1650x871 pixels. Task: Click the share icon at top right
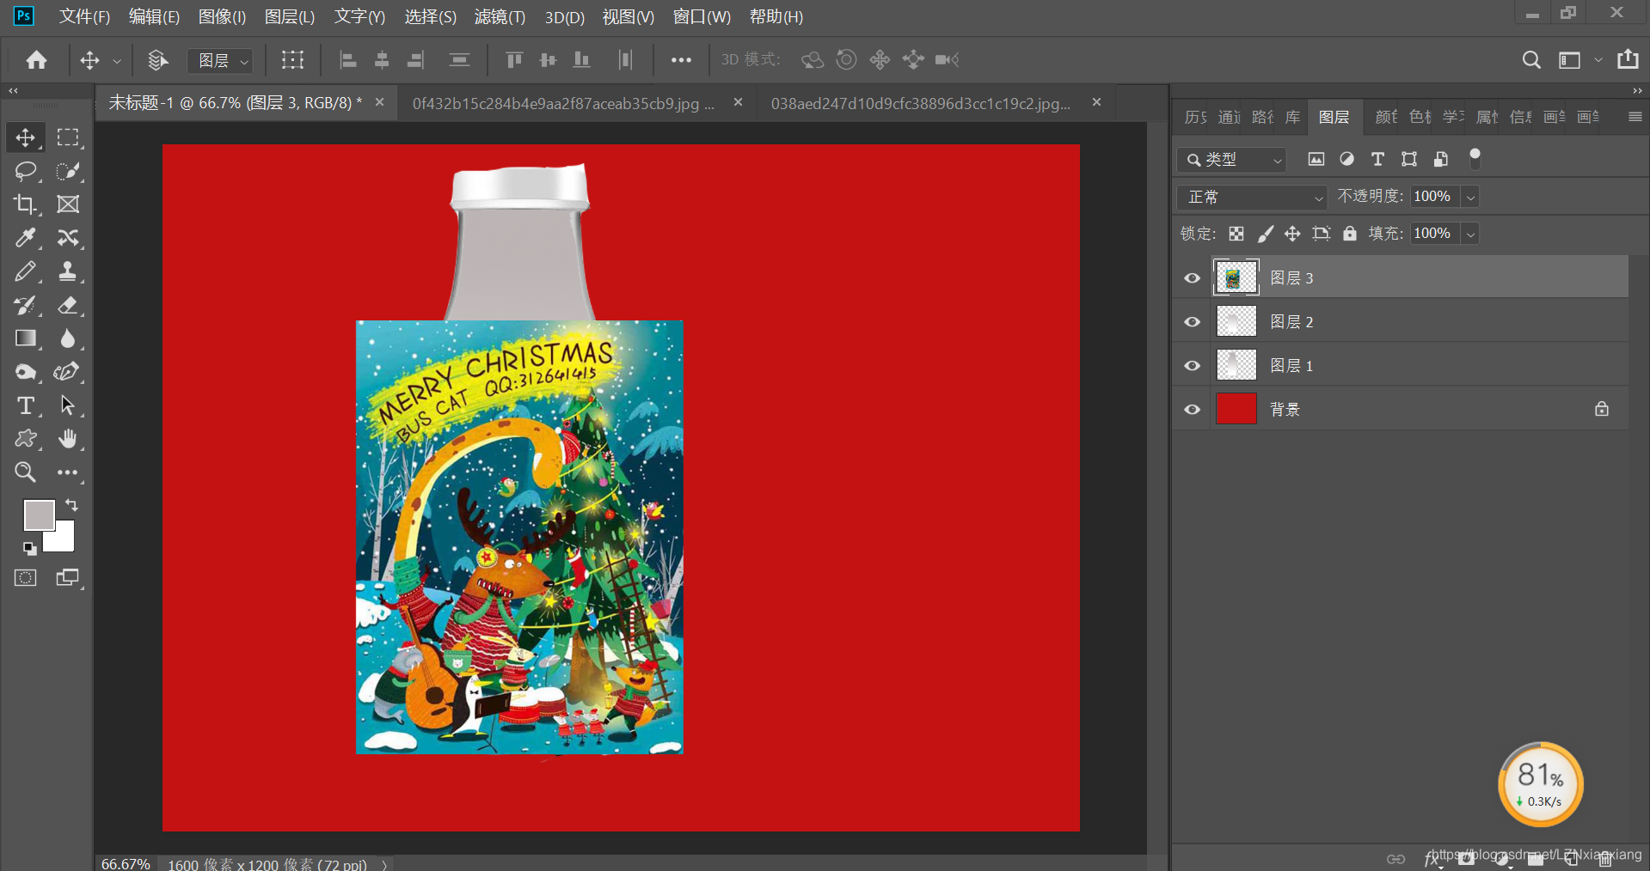click(1628, 59)
